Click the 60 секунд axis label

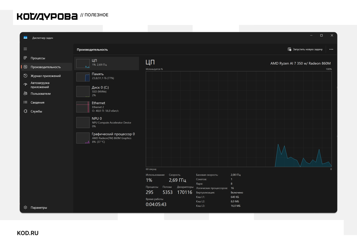pos(151,169)
